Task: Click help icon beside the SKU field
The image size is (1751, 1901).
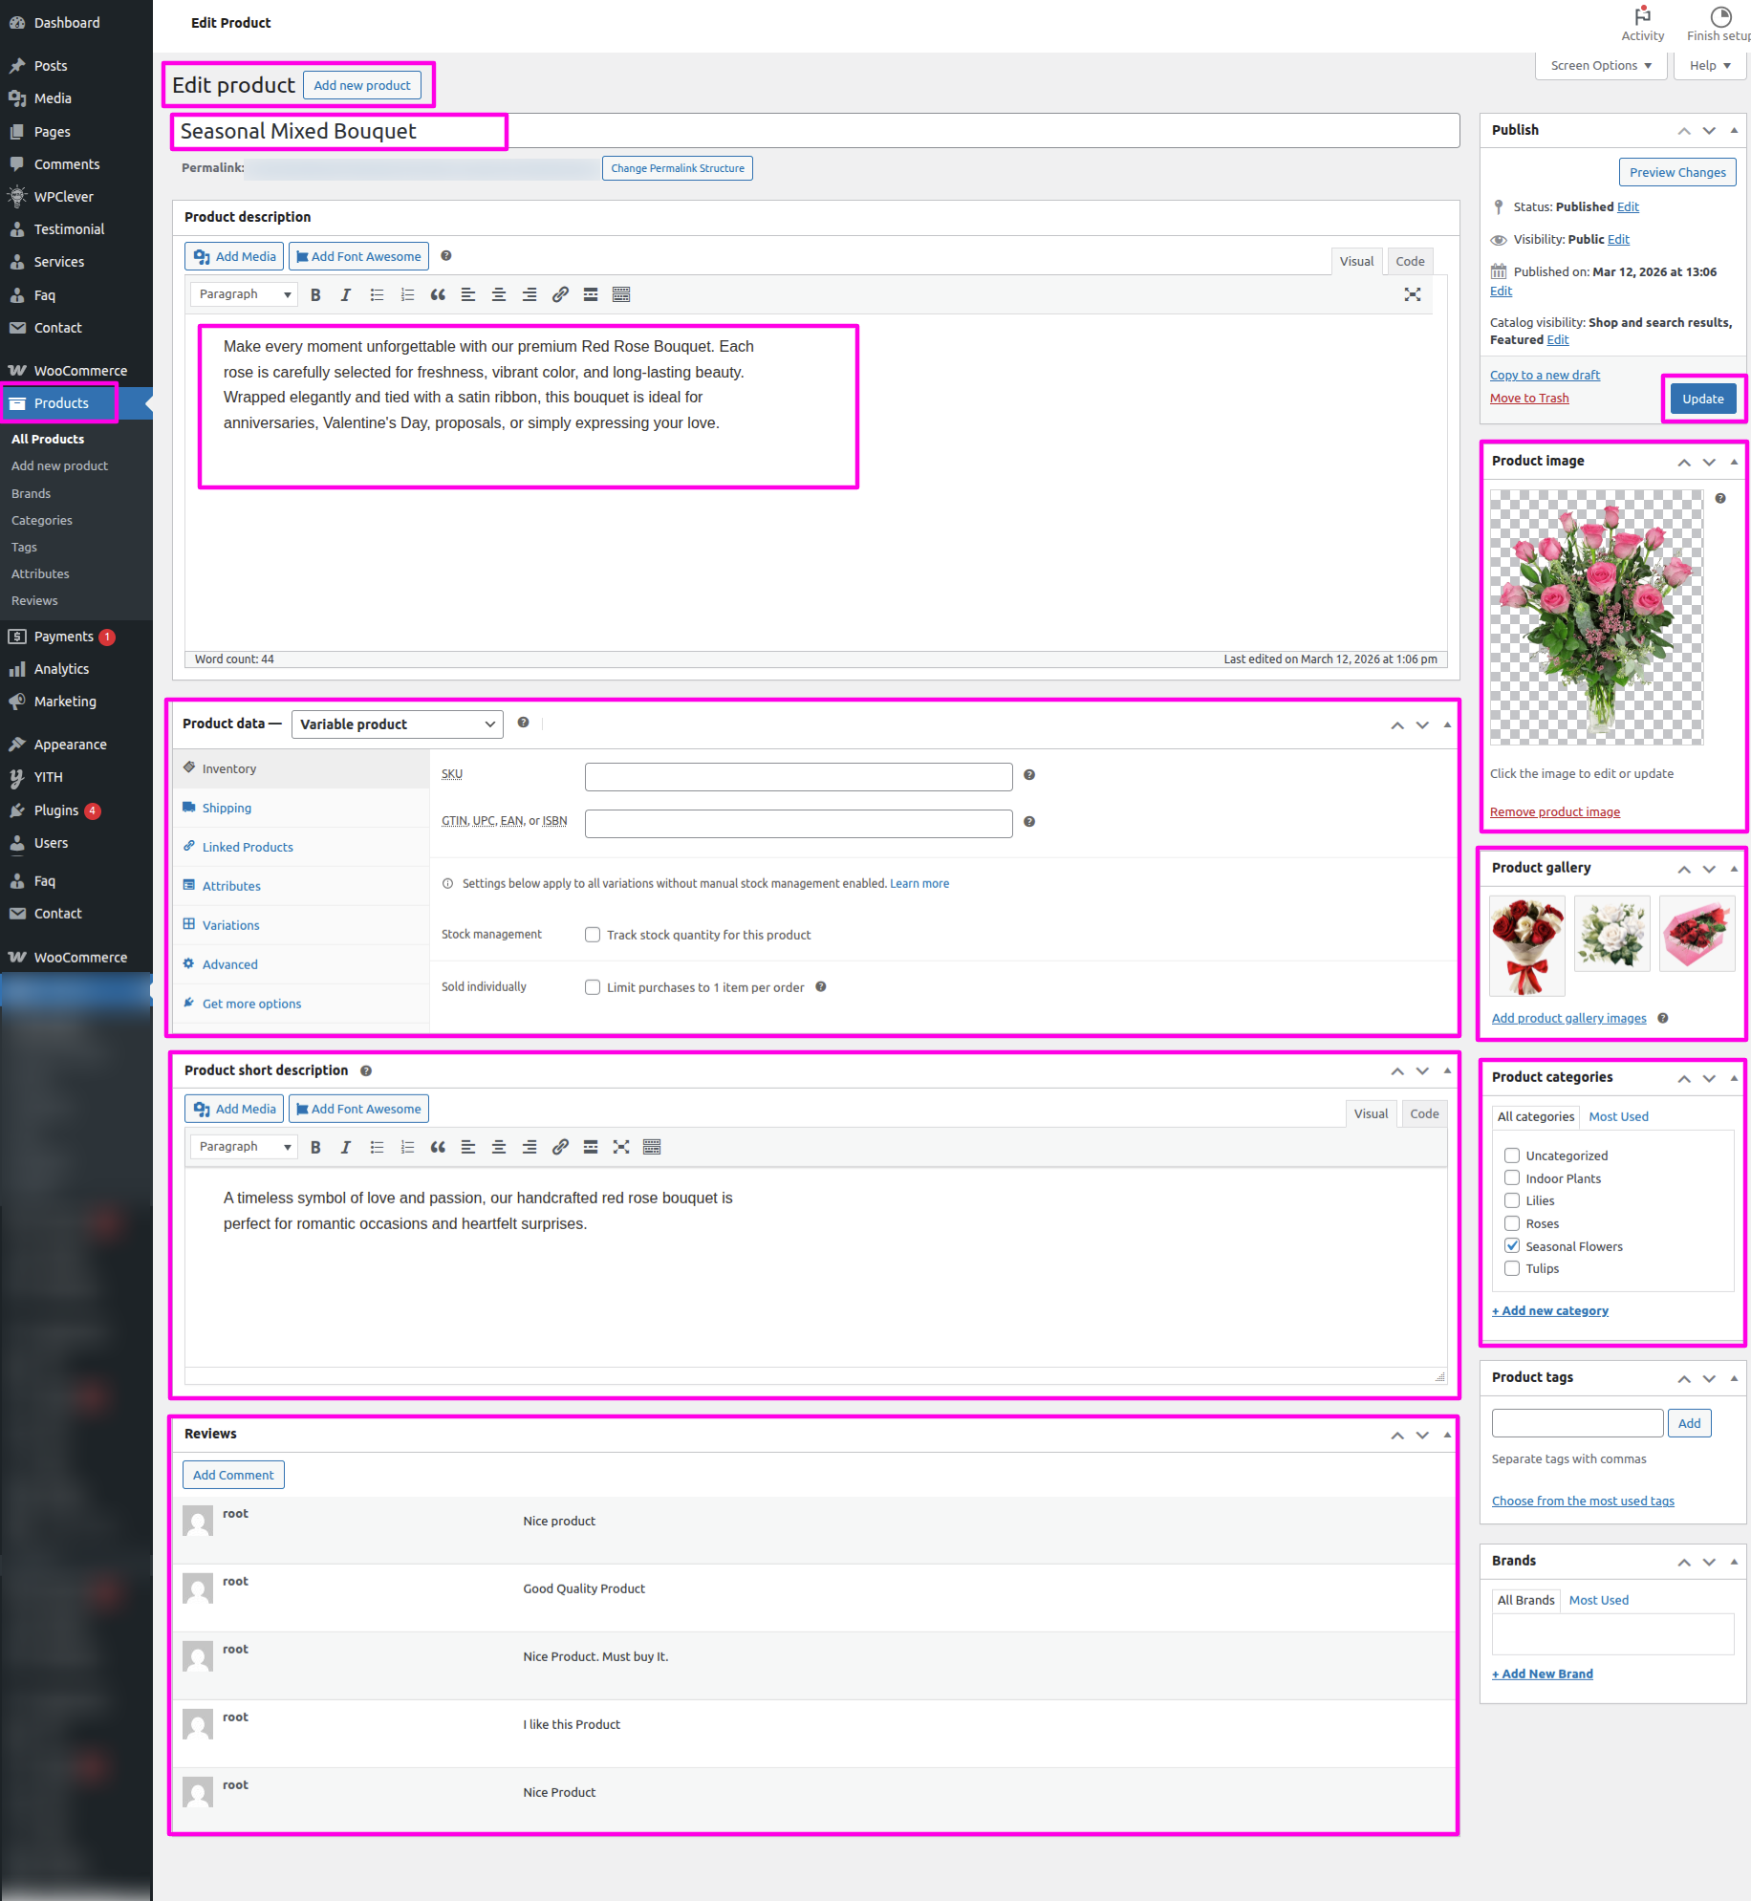Action: (x=1029, y=775)
